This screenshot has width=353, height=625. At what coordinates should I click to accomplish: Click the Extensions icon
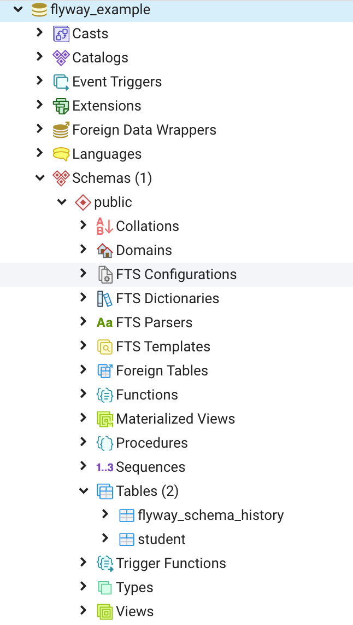pyautogui.click(x=61, y=106)
